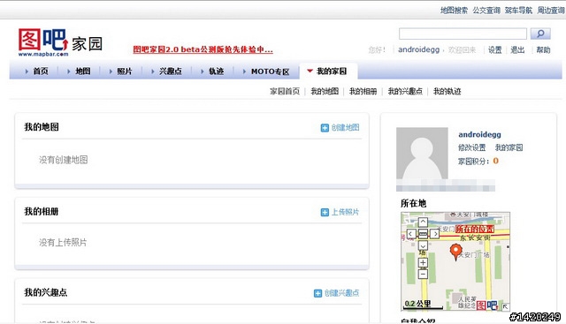Click the orange location pin on map
The height and width of the screenshot is (324, 566).
click(x=456, y=252)
